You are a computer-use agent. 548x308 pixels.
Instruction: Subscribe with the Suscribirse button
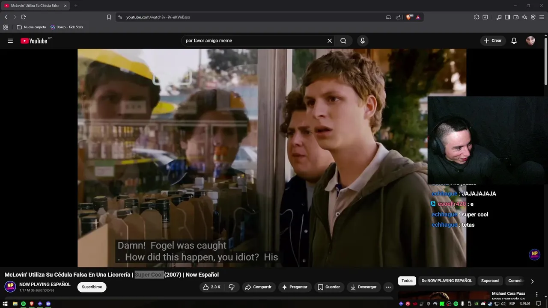tap(92, 287)
